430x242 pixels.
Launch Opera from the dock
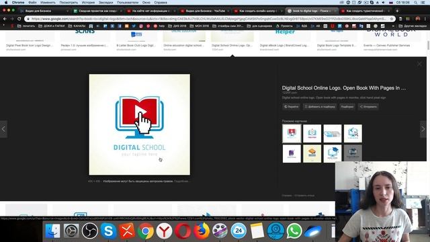tap(183, 231)
